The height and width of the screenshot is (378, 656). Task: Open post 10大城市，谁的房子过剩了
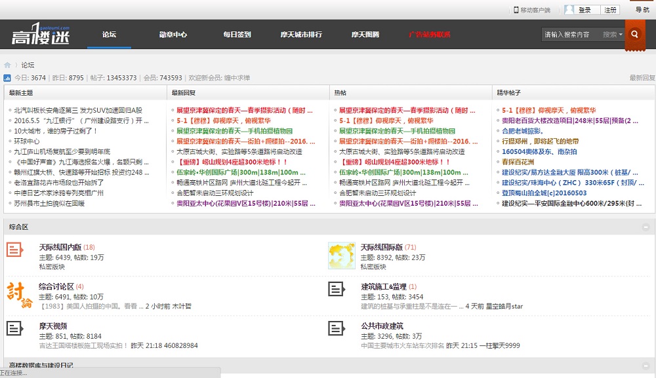click(x=55, y=131)
